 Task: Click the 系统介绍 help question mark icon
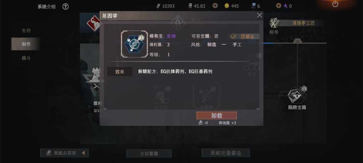coord(65,6)
